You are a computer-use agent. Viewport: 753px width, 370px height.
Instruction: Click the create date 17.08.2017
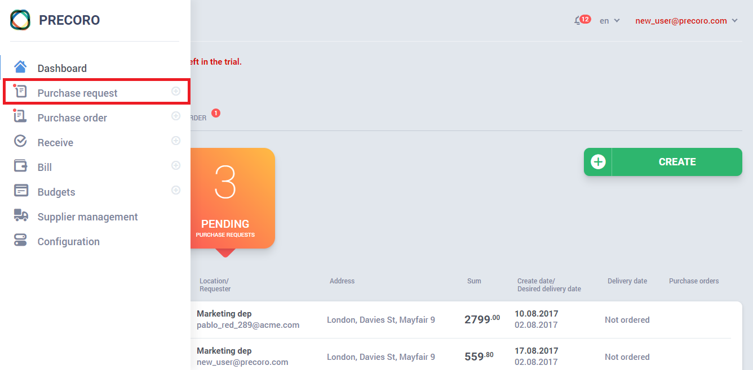coord(536,351)
